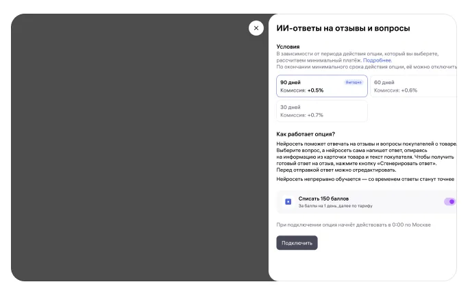470x295 pixels.
Task: Click the purple points icon
Action: (288, 202)
